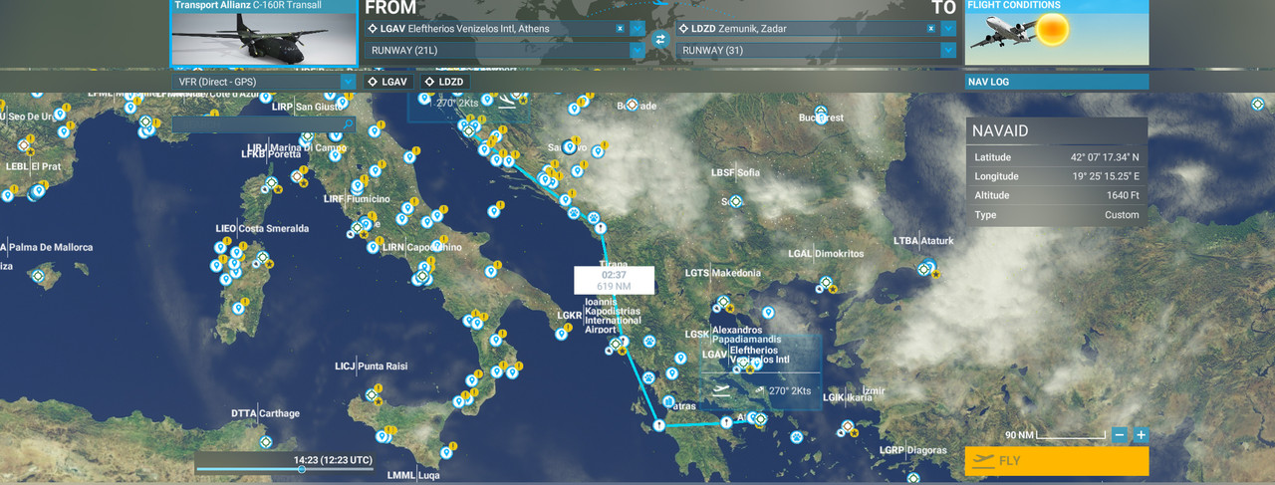Image resolution: width=1275 pixels, height=485 pixels.
Task: Start the flight with FLY button
Action: click(1056, 461)
